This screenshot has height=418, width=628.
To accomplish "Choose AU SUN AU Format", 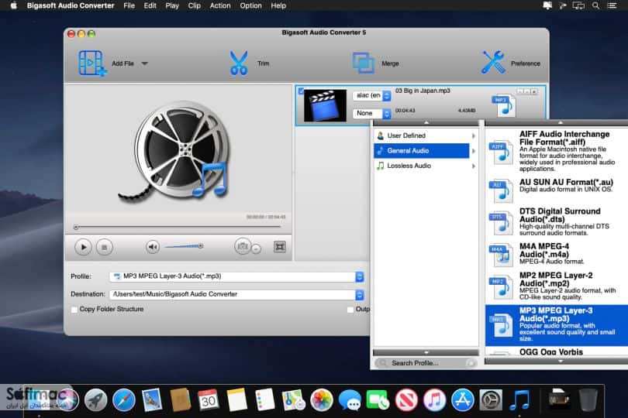I will [557, 190].
